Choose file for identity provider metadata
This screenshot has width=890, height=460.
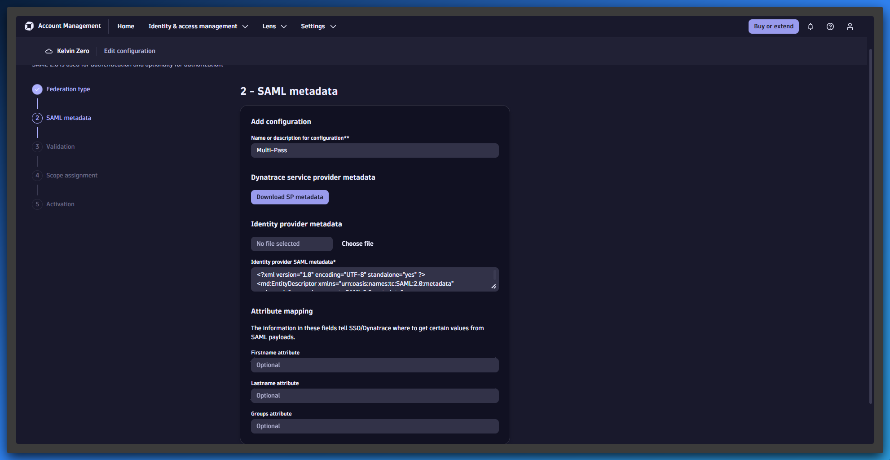(x=357, y=244)
